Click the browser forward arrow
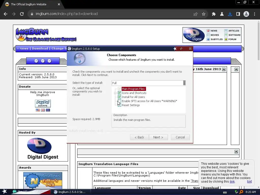The image size is (260, 195). click(14, 14)
